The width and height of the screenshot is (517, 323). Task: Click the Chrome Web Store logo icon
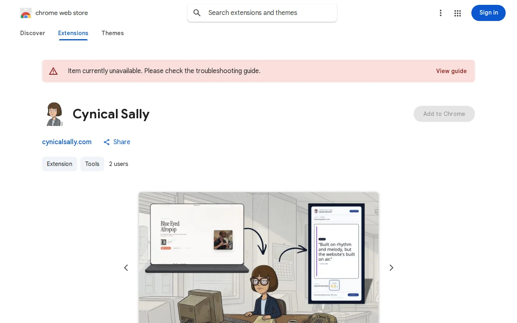coord(26,13)
